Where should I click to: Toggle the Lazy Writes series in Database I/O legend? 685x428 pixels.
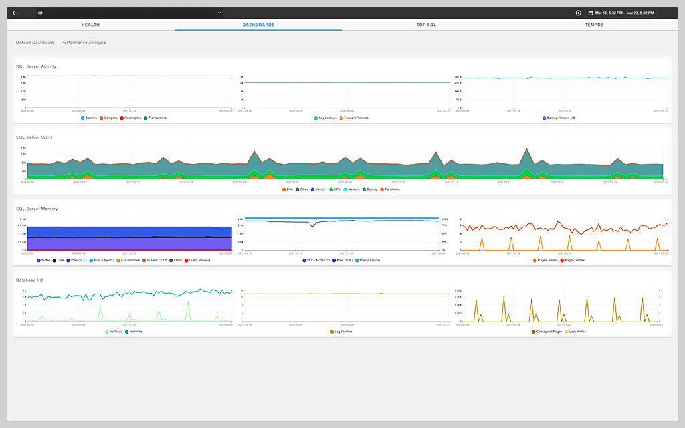click(x=567, y=331)
